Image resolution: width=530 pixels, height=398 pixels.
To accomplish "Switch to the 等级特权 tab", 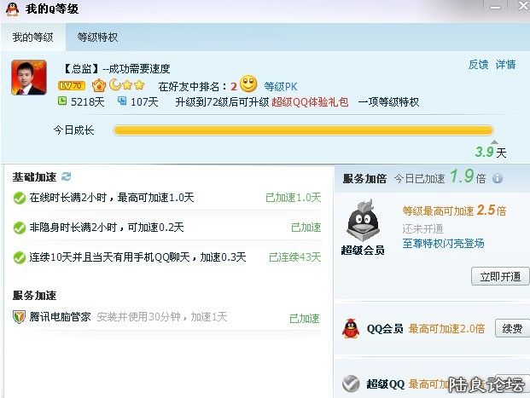I will point(97,37).
